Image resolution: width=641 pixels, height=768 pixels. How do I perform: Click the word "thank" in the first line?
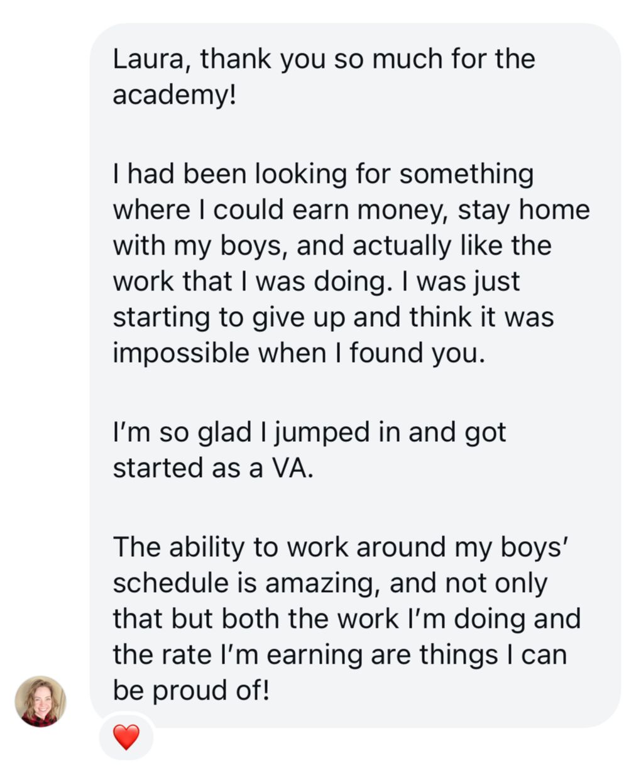pyautogui.click(x=236, y=60)
